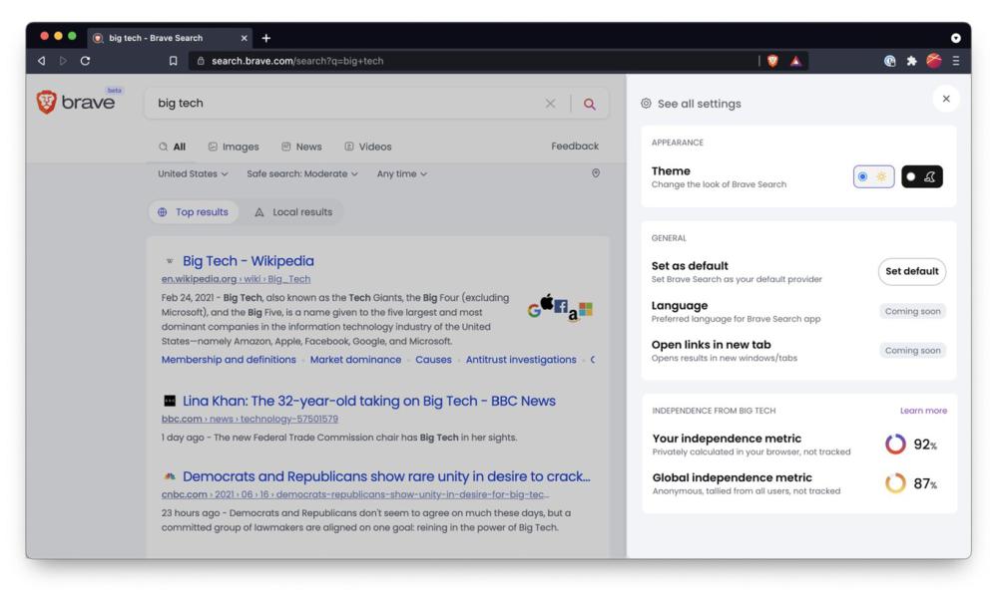Reload the page with the refresh icon

click(x=85, y=61)
